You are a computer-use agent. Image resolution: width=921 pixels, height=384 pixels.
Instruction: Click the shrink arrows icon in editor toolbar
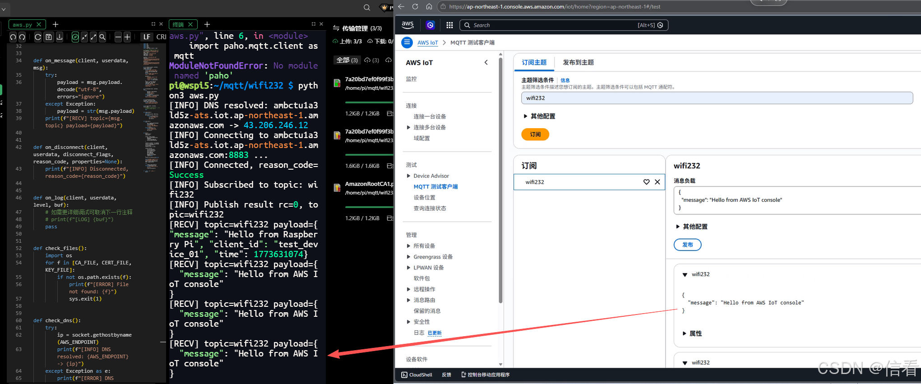click(84, 37)
